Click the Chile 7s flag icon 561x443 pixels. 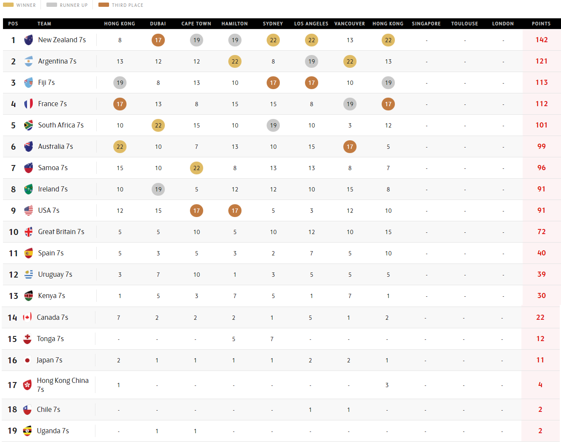(x=27, y=410)
